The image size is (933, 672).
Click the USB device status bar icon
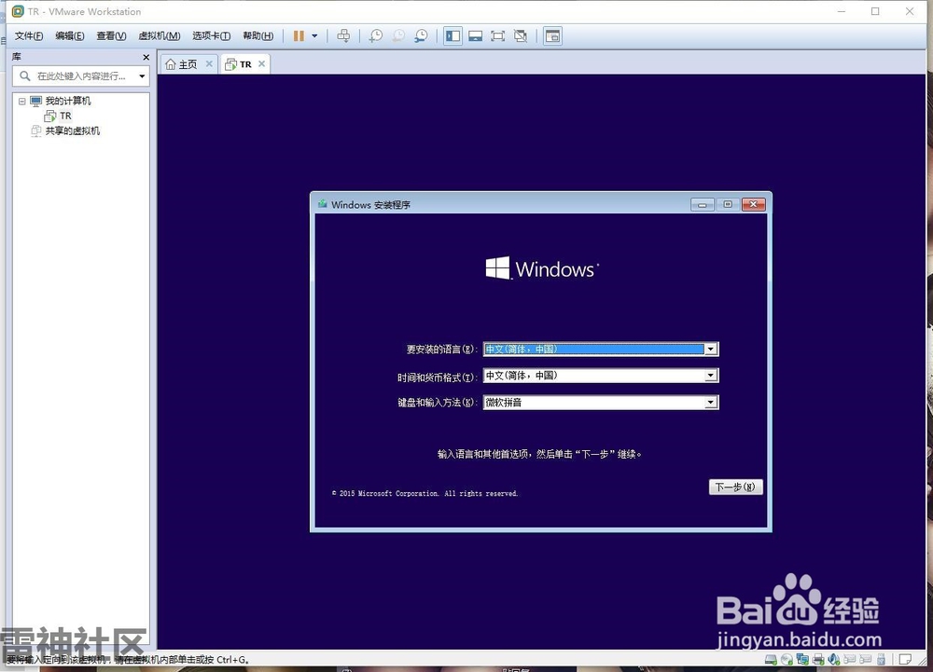coord(881,659)
